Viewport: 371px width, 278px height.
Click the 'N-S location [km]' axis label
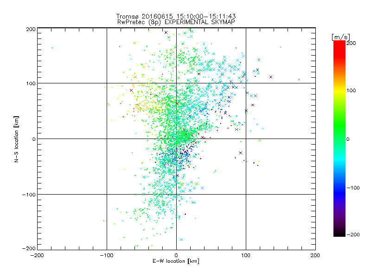(x=16, y=139)
